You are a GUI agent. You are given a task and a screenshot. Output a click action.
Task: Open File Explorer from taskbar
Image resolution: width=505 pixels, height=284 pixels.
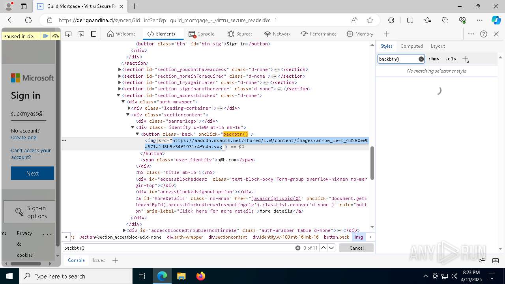pos(181,276)
